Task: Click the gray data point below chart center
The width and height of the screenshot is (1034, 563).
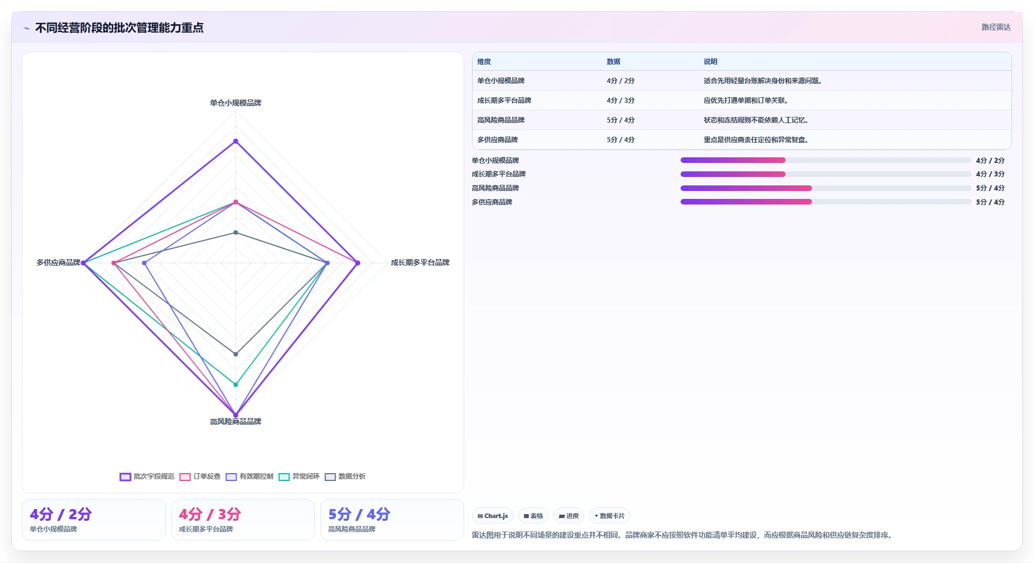Action: pyautogui.click(x=235, y=354)
